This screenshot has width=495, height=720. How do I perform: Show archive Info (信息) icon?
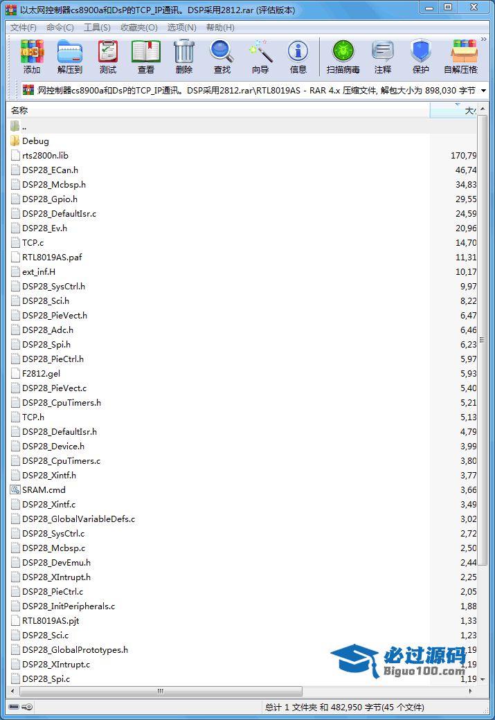(298, 56)
